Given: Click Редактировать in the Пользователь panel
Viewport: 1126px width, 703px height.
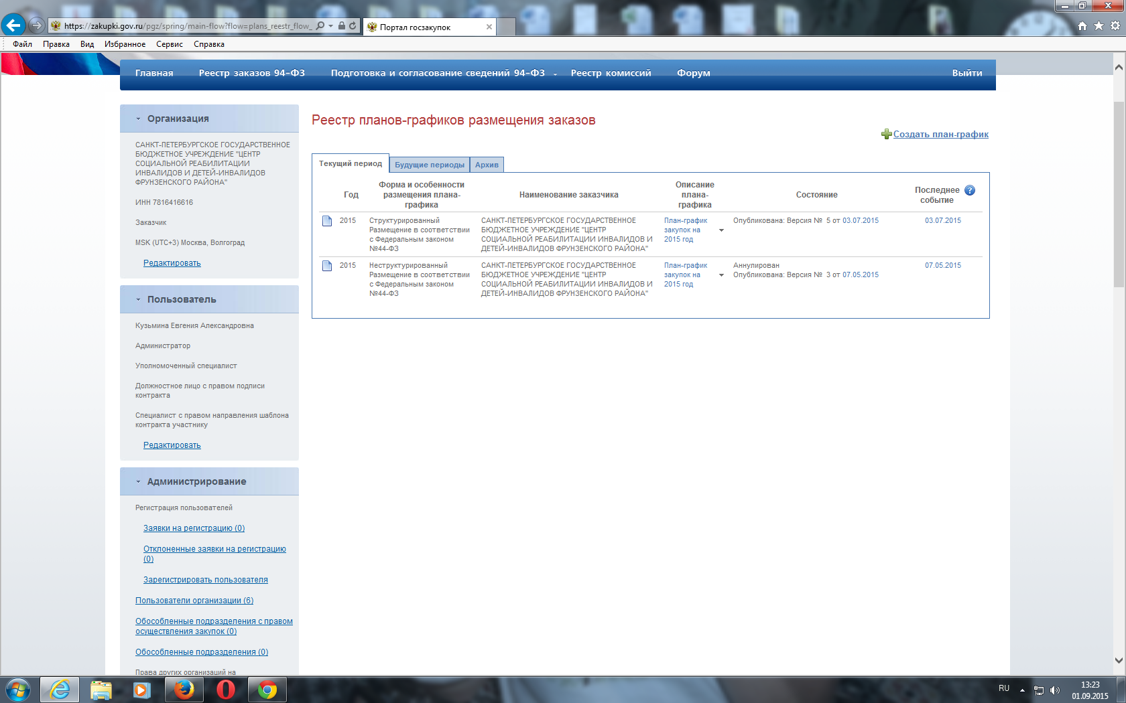Looking at the screenshot, I should pyautogui.click(x=172, y=445).
